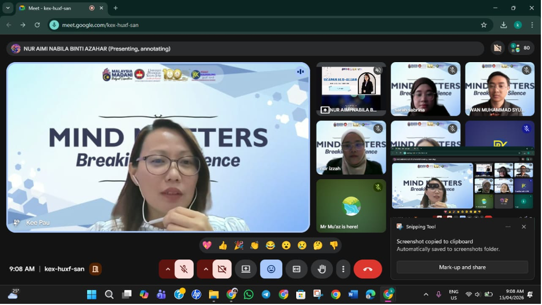Select the Meet - kex-huxf-san browser tab
The width and height of the screenshot is (542, 305).
tap(55, 8)
